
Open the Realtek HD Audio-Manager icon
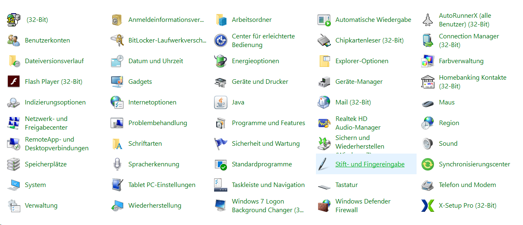click(324, 123)
